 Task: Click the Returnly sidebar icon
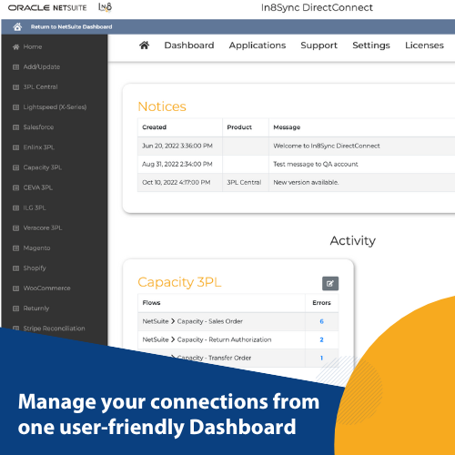15,308
